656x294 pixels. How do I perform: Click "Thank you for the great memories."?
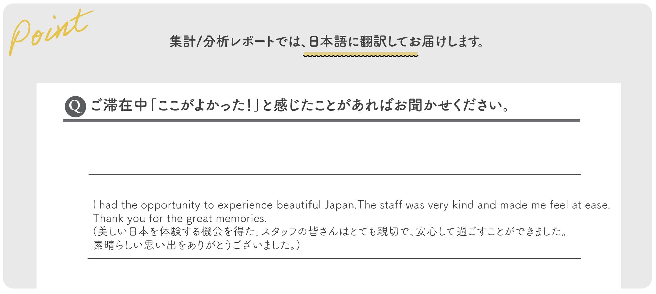[x=180, y=218]
